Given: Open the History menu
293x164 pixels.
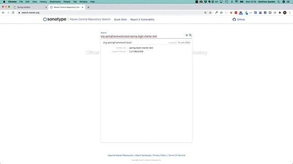Looking at the screenshot, I should click(x=43, y=2).
